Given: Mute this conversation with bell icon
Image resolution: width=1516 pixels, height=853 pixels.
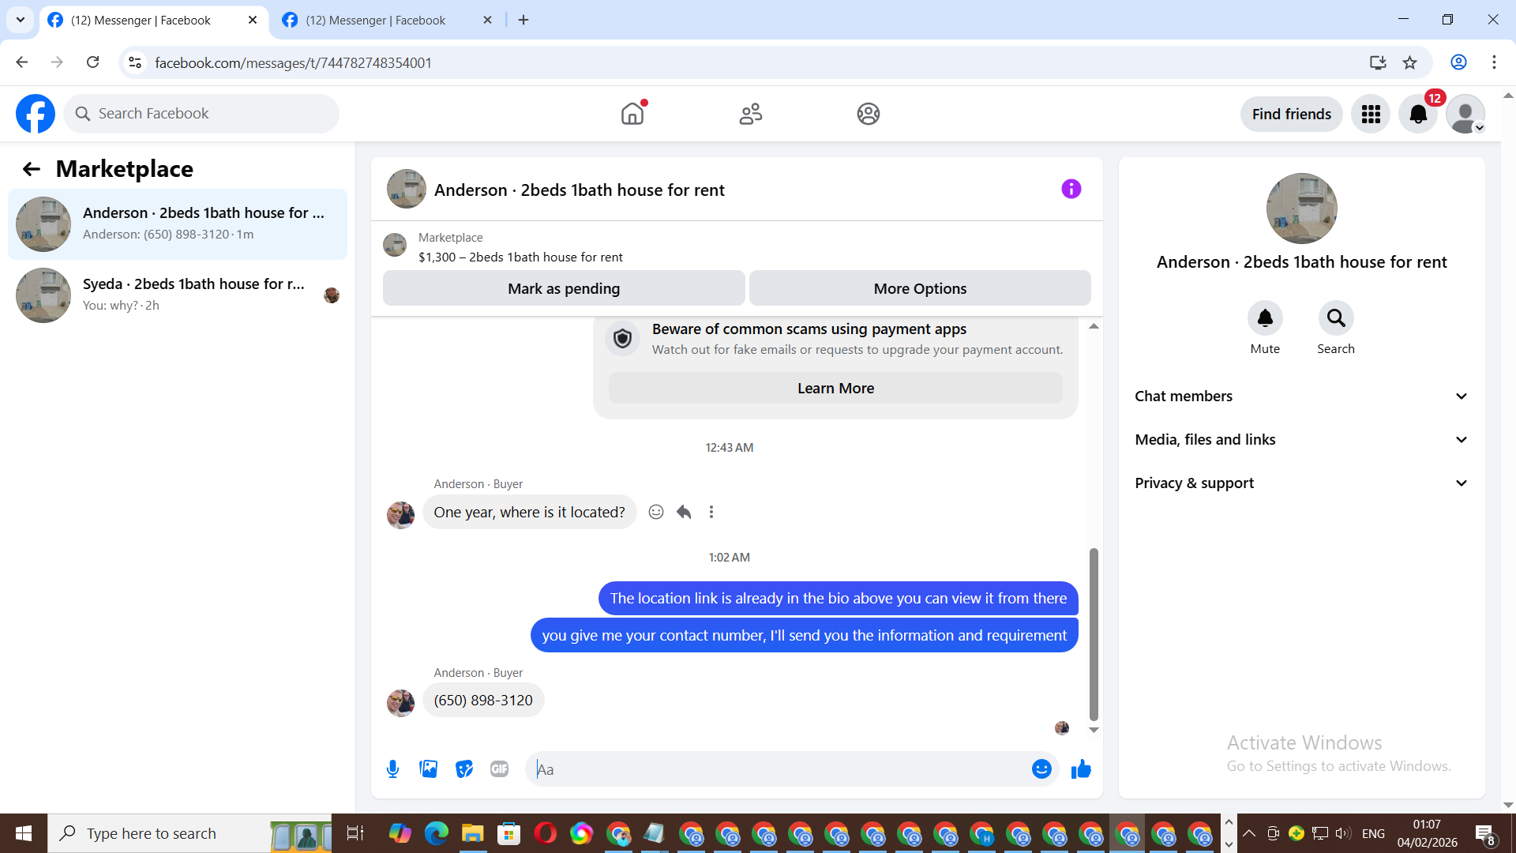Looking at the screenshot, I should 1264,318.
